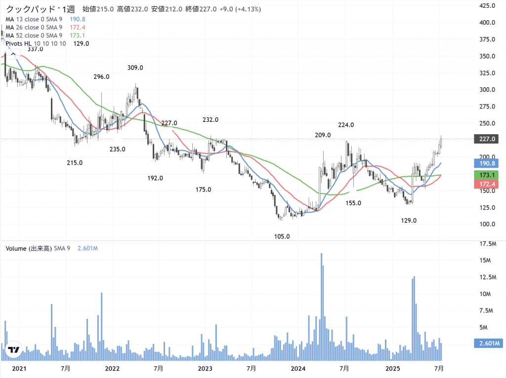Click the 終値227.0 close price readout

pos(201,9)
